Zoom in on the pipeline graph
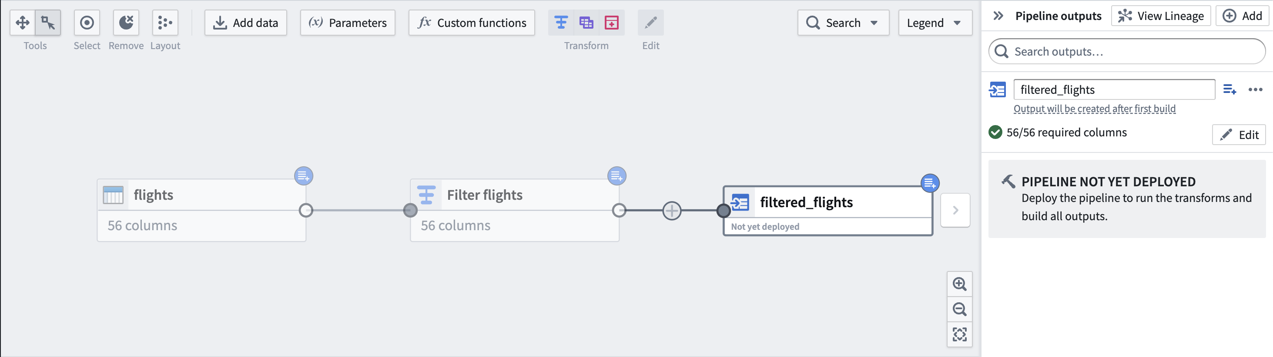 959,284
